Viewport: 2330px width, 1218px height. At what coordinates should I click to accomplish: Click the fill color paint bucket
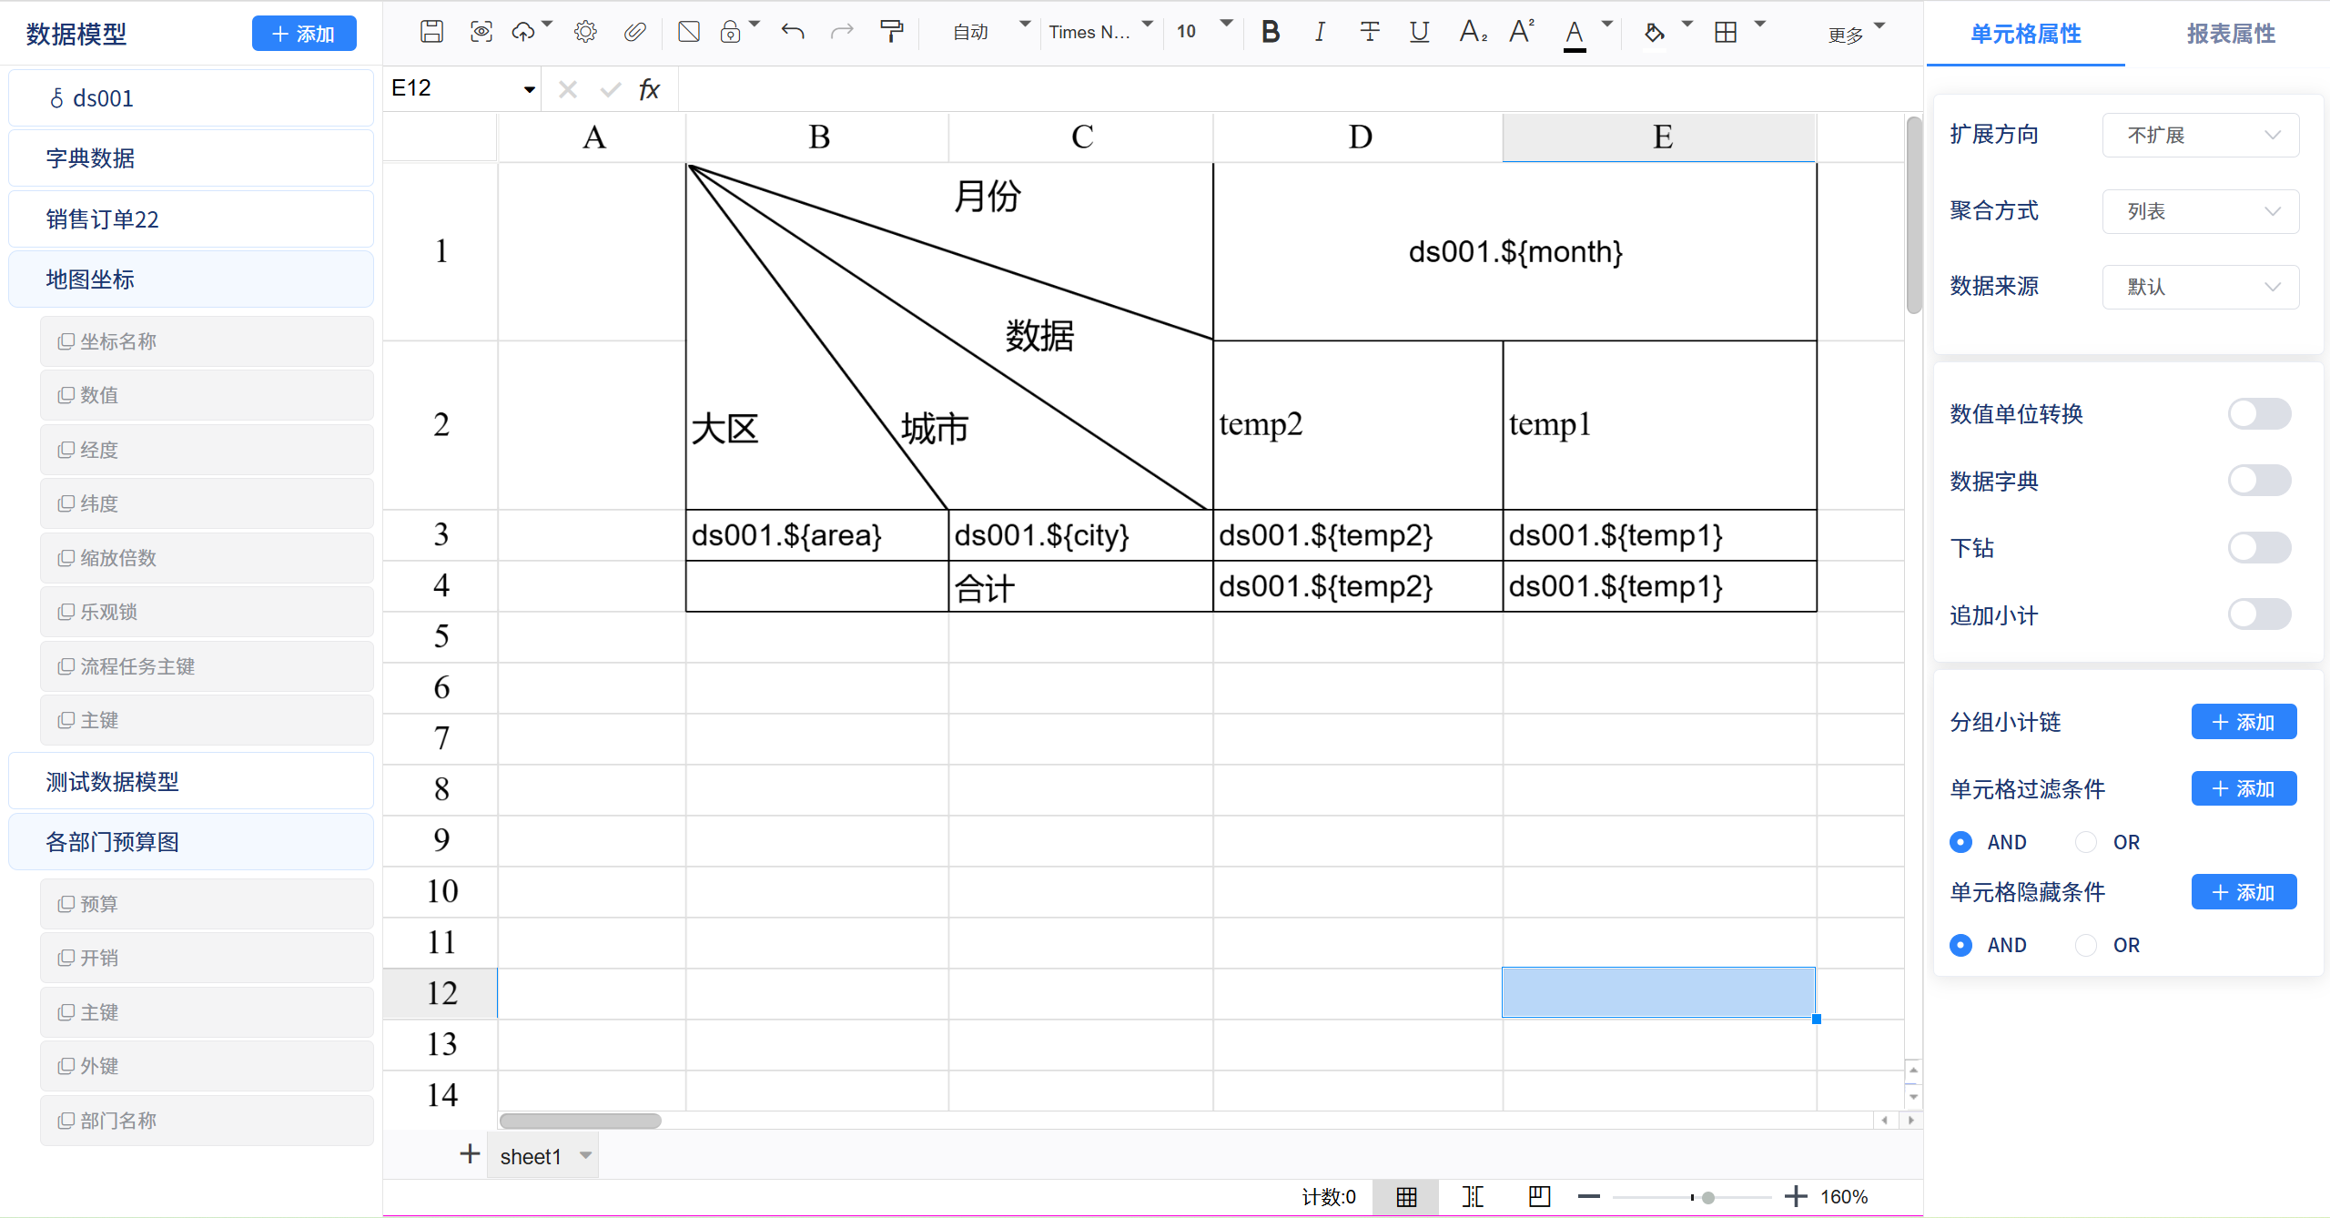click(x=1654, y=33)
